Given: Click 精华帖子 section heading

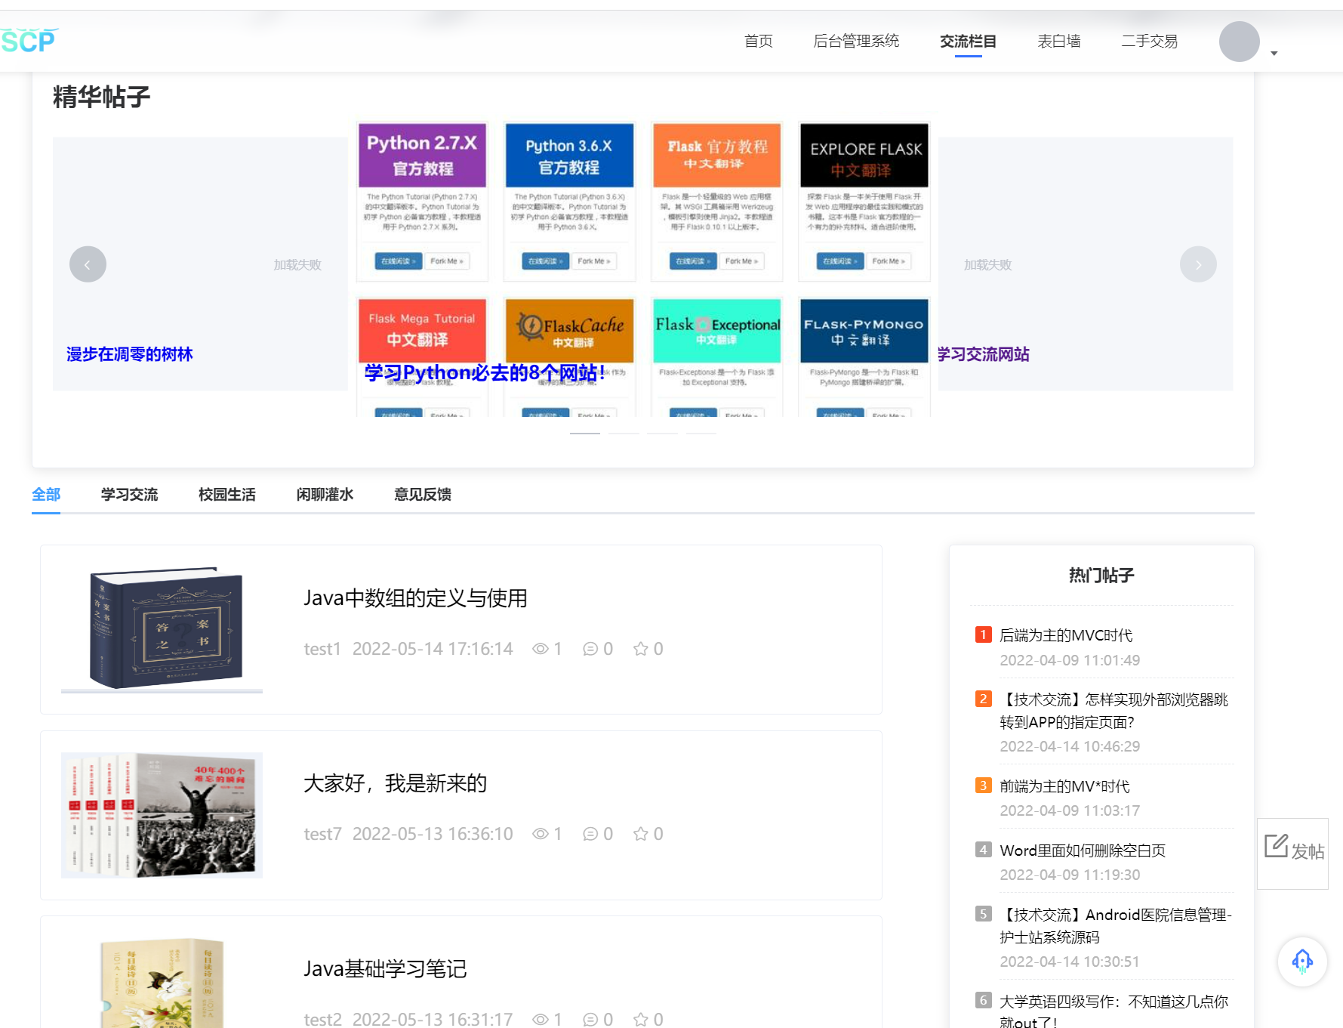Looking at the screenshot, I should (x=101, y=97).
